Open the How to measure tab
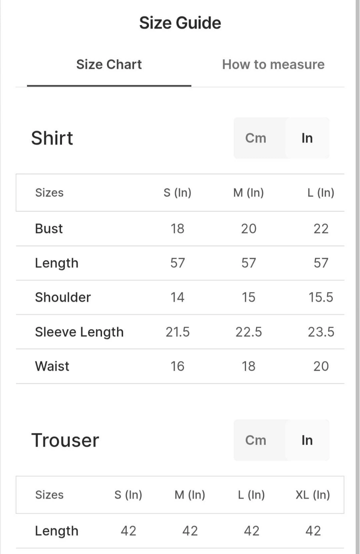This screenshot has width=360, height=554. pos(273,64)
